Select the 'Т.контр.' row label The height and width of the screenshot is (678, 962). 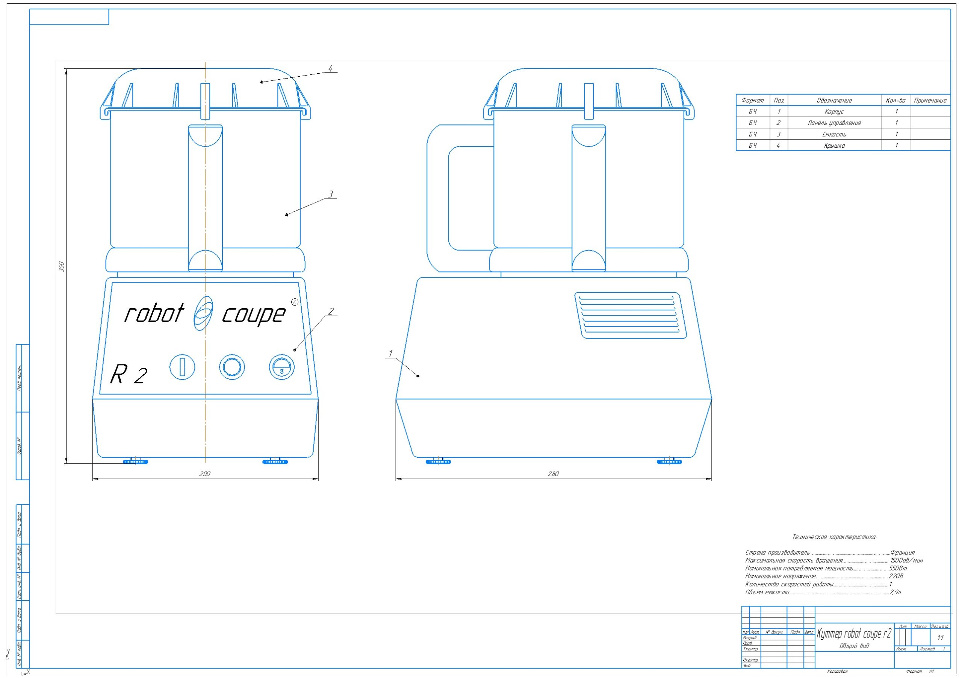pos(750,649)
